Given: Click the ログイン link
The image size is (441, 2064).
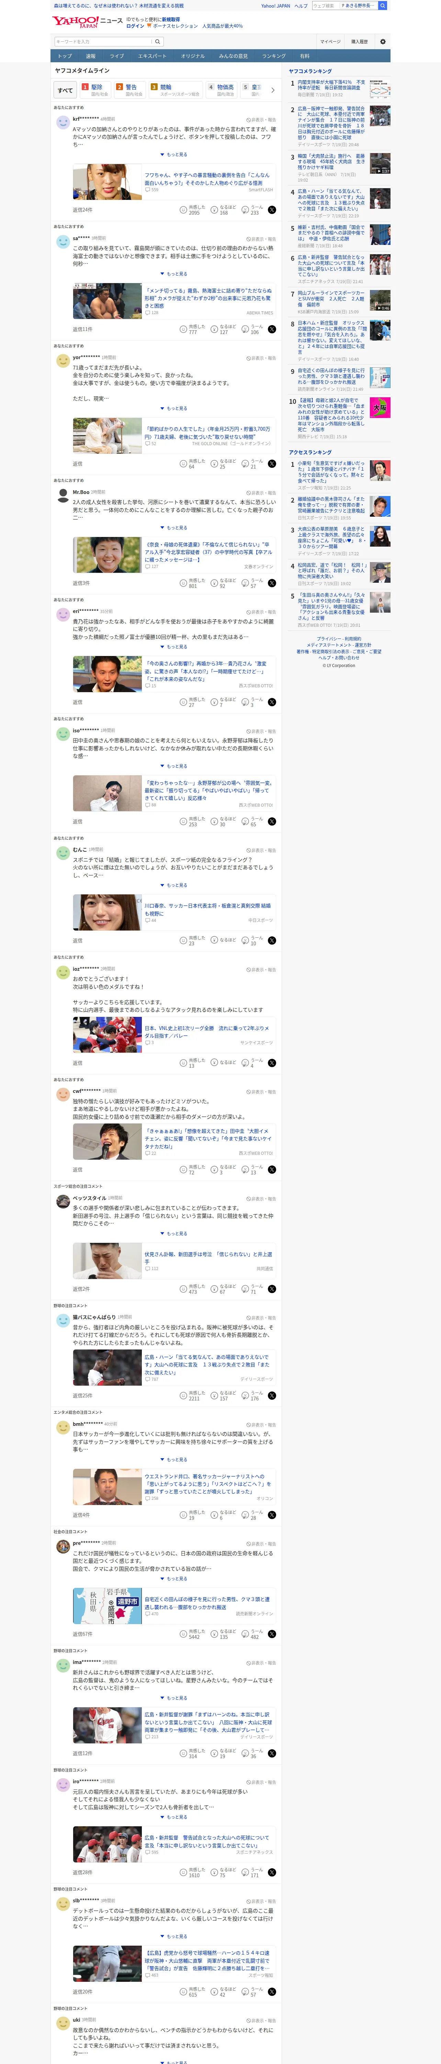Looking at the screenshot, I should 135,26.
